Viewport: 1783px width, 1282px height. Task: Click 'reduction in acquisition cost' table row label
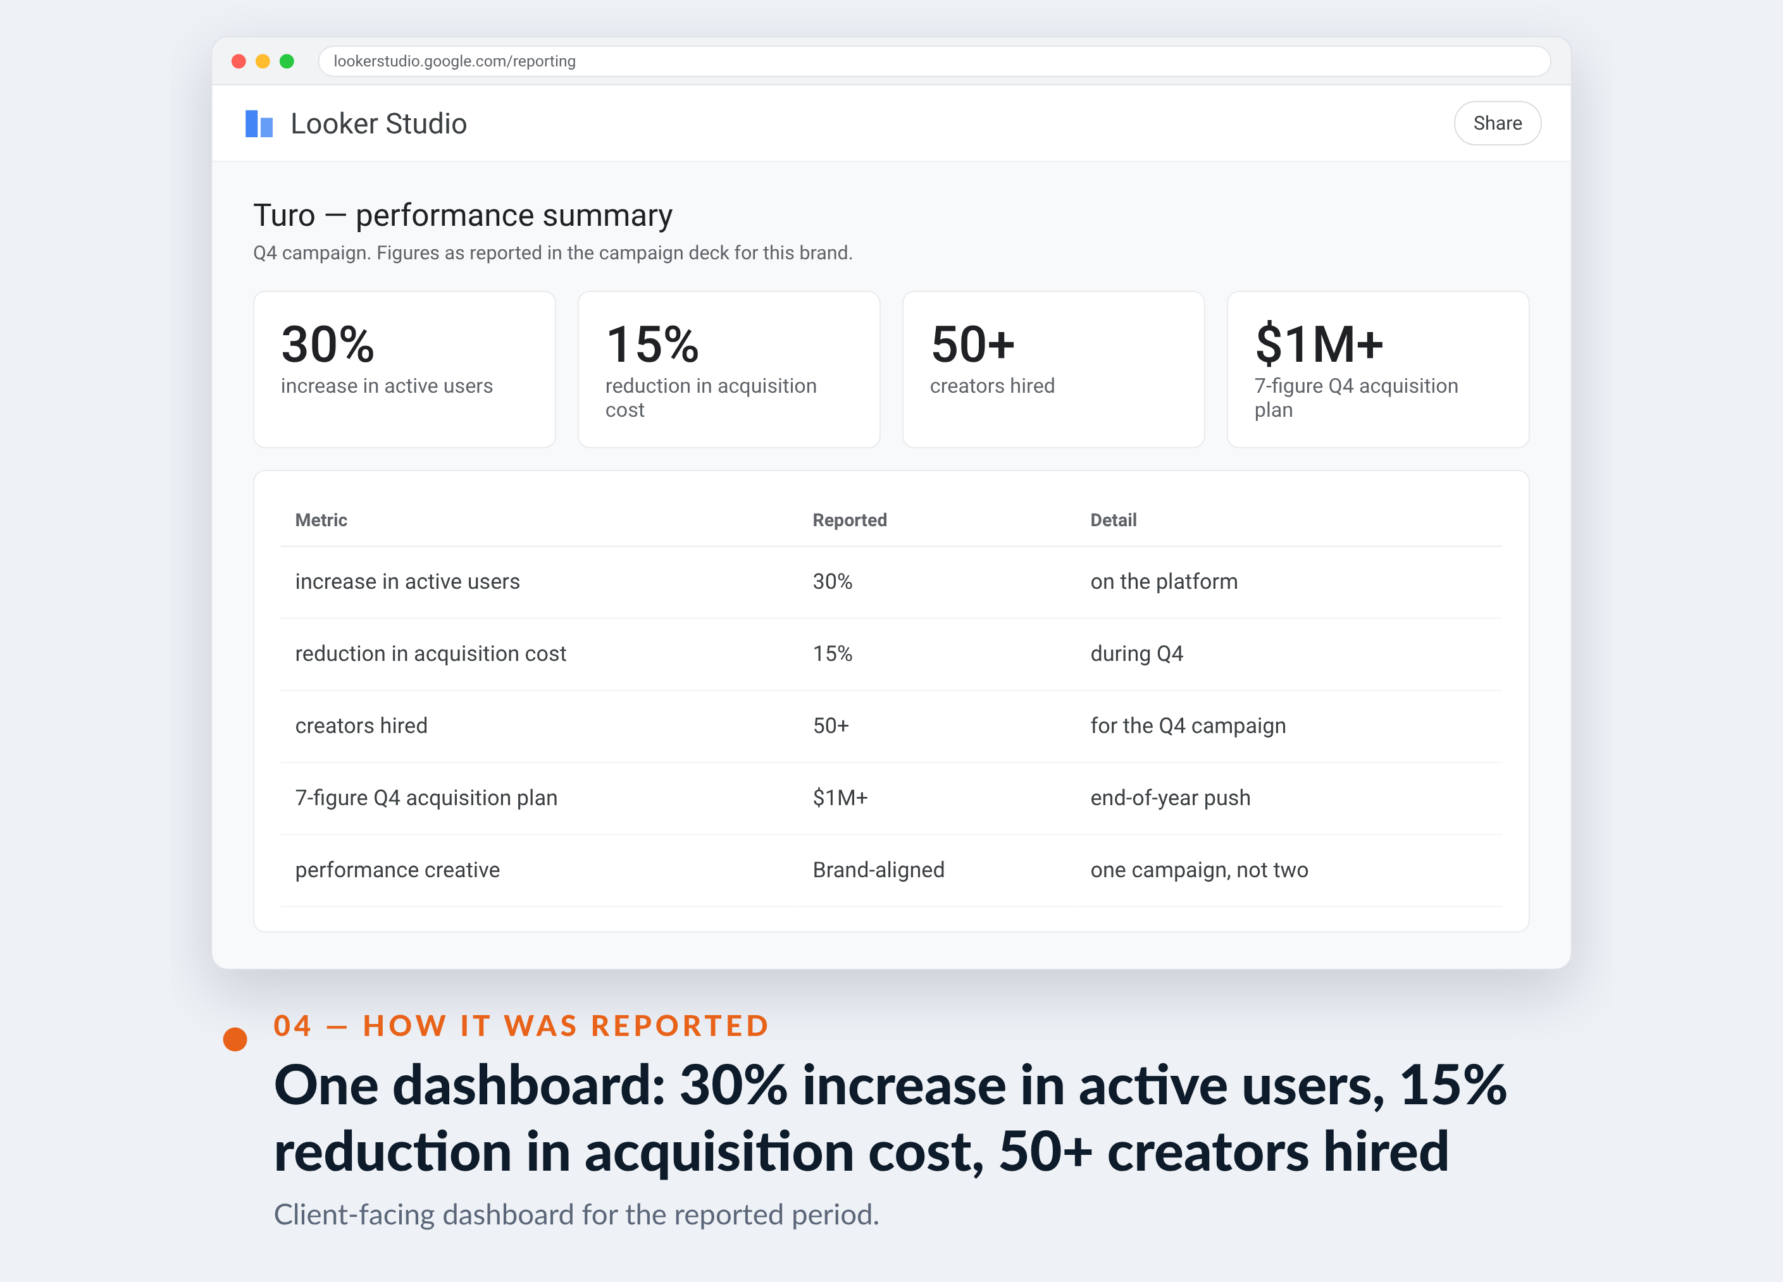click(430, 654)
